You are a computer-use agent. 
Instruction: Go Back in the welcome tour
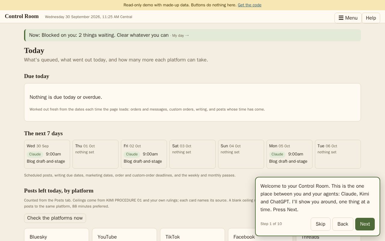pyautogui.click(x=343, y=224)
